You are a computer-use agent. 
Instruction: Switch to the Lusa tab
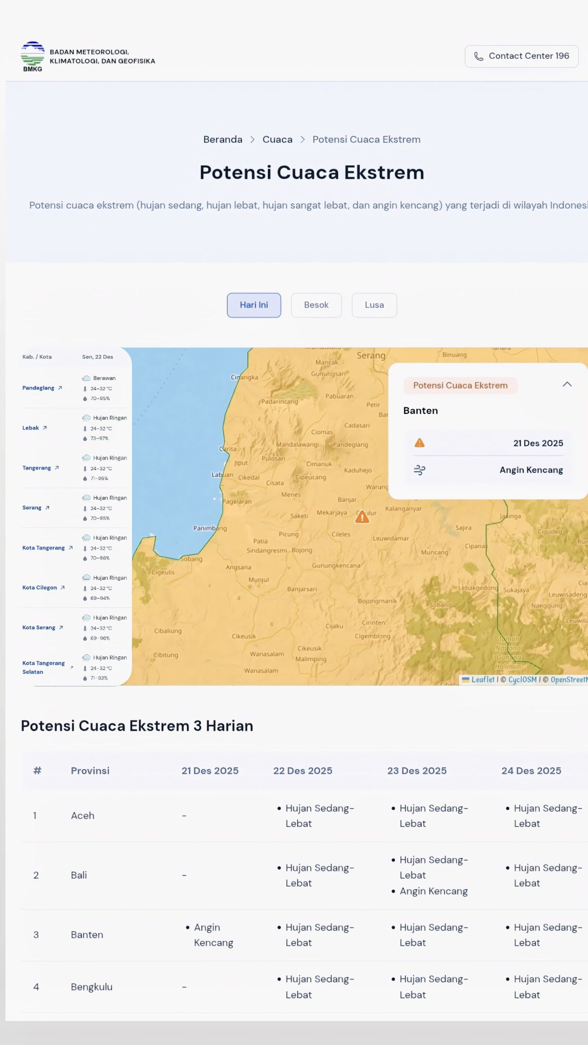374,305
